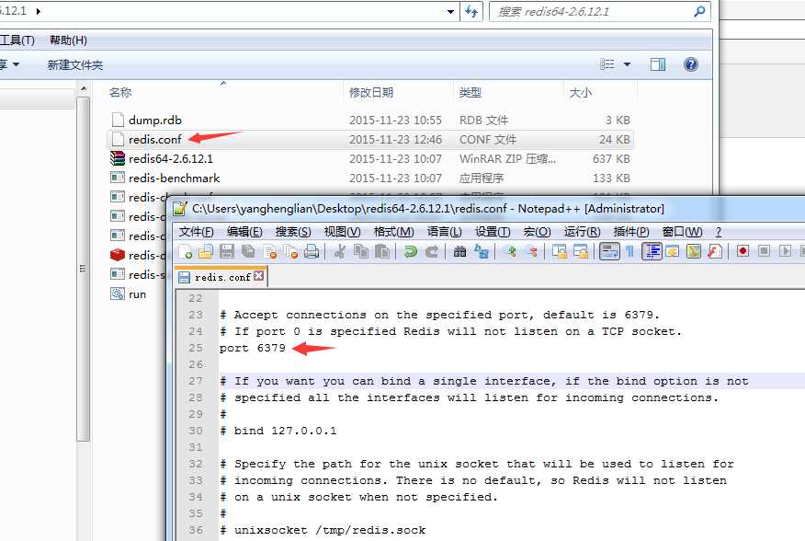Open the 窗口(W) menu
This screenshot has height=541, width=805.
[x=682, y=232]
